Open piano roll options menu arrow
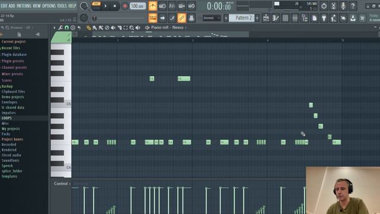This screenshot has width=380, height=214. pyautogui.click(x=54, y=28)
